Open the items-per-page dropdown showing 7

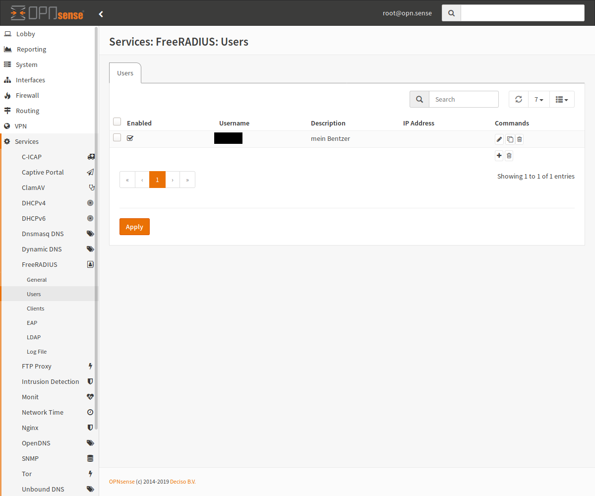(538, 99)
